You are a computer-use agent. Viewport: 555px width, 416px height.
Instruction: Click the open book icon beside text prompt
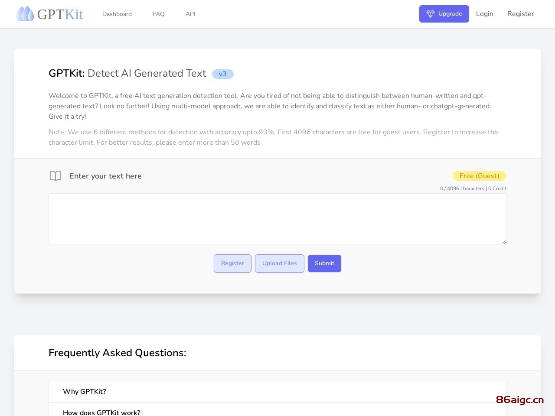pos(55,176)
